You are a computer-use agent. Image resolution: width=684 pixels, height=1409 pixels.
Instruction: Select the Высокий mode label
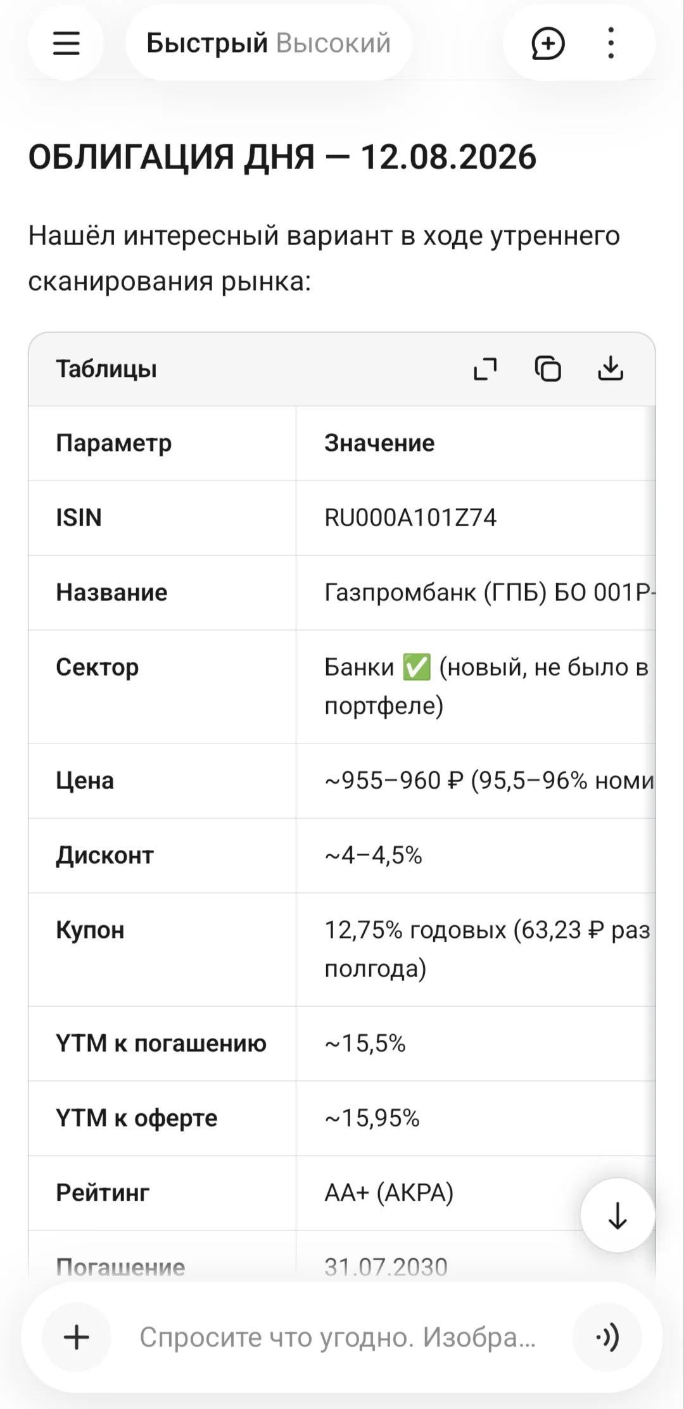tap(333, 43)
